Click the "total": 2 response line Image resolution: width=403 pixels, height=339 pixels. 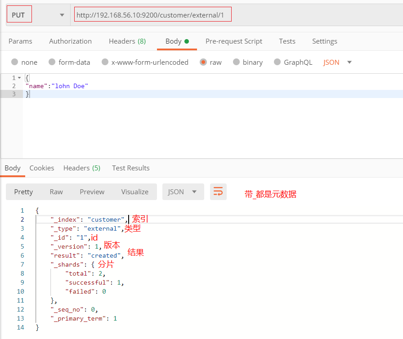pos(85,273)
